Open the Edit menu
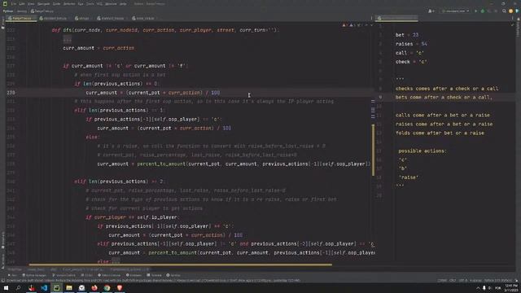The width and height of the screenshot is (521, 293). coord(22,3)
